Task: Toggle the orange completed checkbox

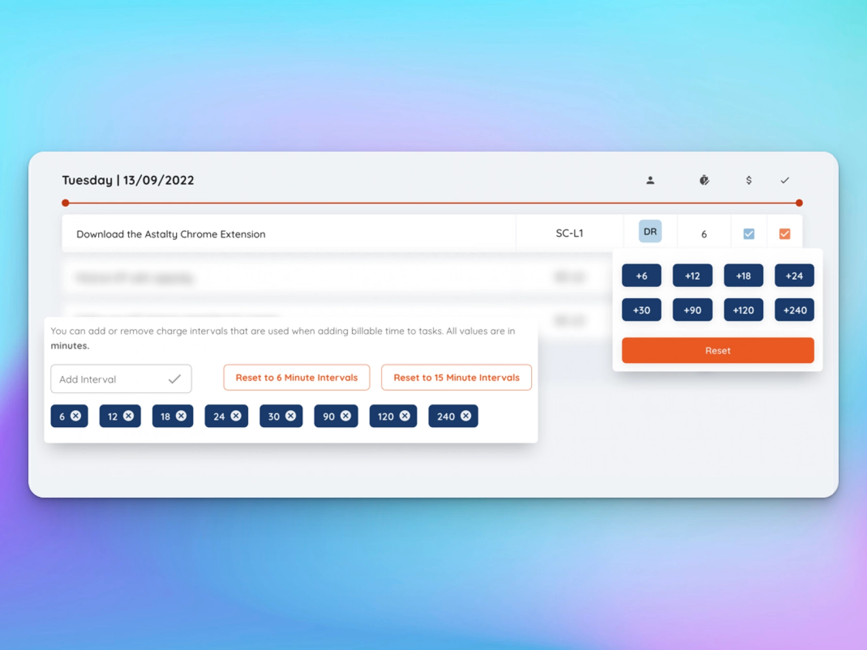Action: tap(784, 234)
